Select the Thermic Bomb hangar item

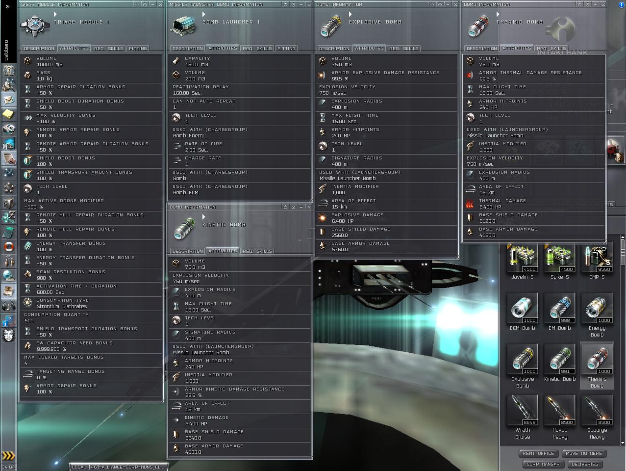(597, 366)
